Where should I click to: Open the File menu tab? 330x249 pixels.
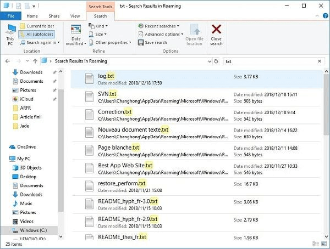(10, 16)
